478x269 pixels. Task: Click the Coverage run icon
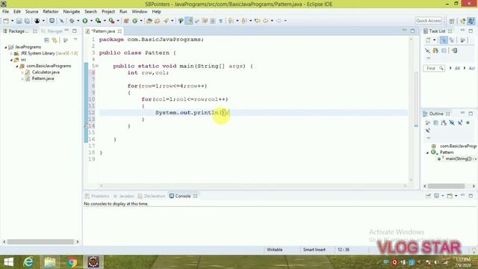point(98,21)
